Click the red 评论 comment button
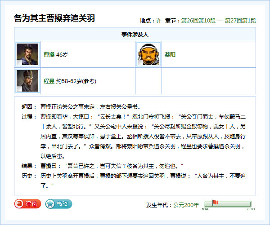 (x=28, y=204)
